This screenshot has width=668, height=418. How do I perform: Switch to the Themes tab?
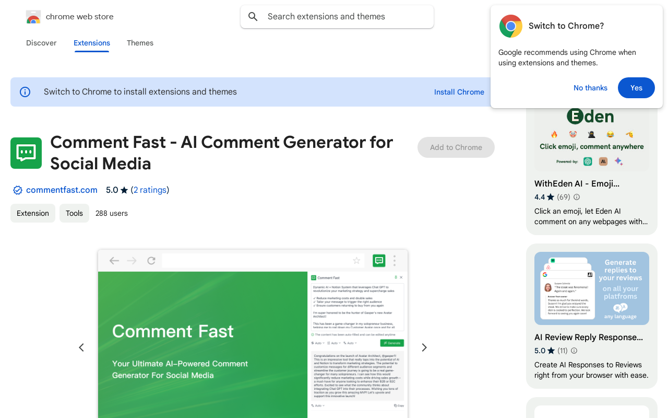(x=140, y=43)
